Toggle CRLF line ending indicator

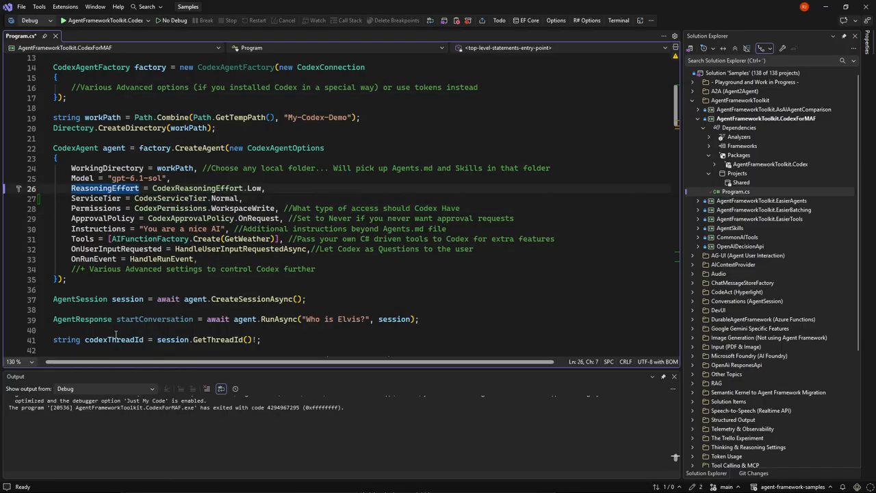tap(626, 362)
